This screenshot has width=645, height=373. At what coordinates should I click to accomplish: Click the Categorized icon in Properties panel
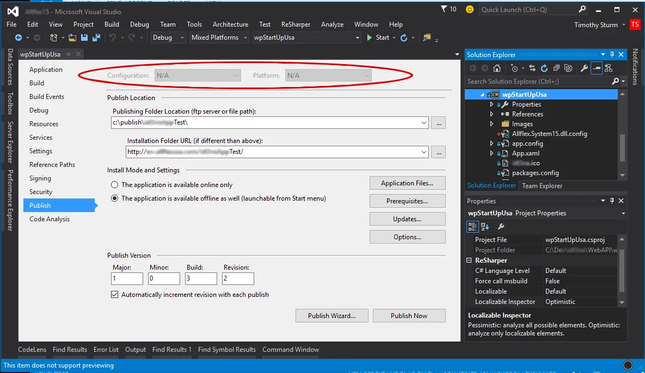coord(472,226)
